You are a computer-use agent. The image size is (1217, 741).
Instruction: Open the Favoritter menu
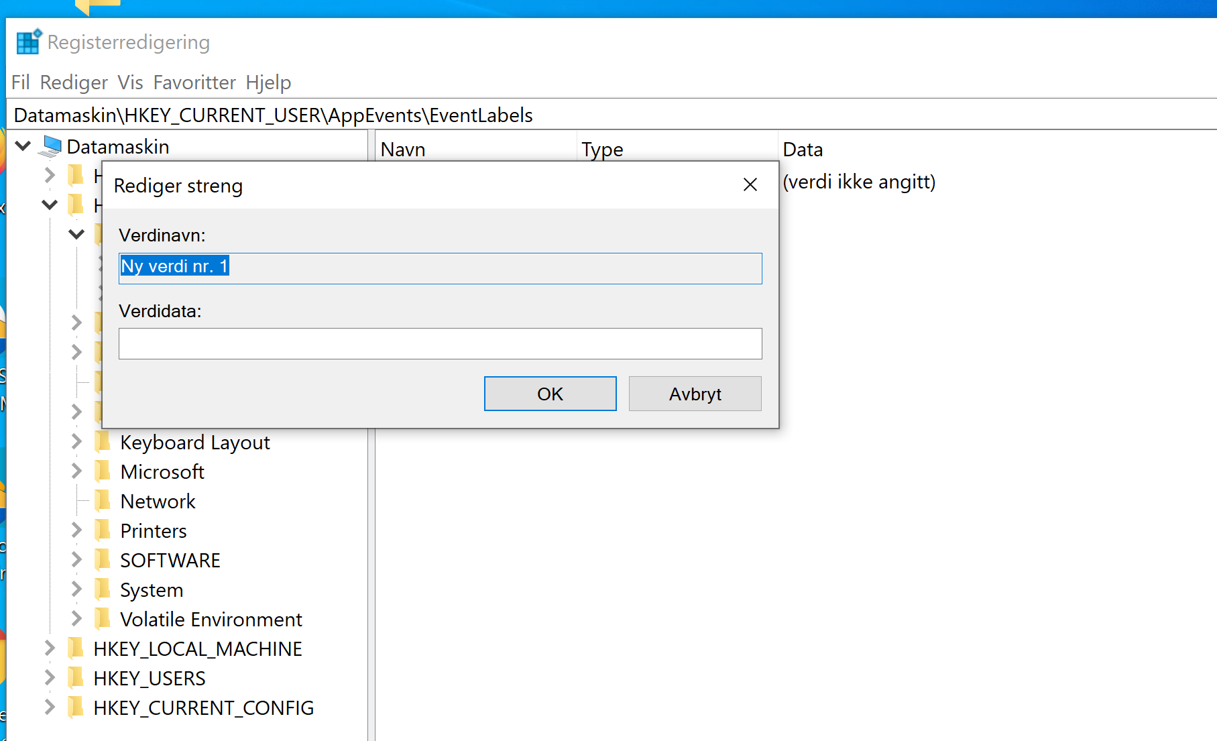pos(194,82)
